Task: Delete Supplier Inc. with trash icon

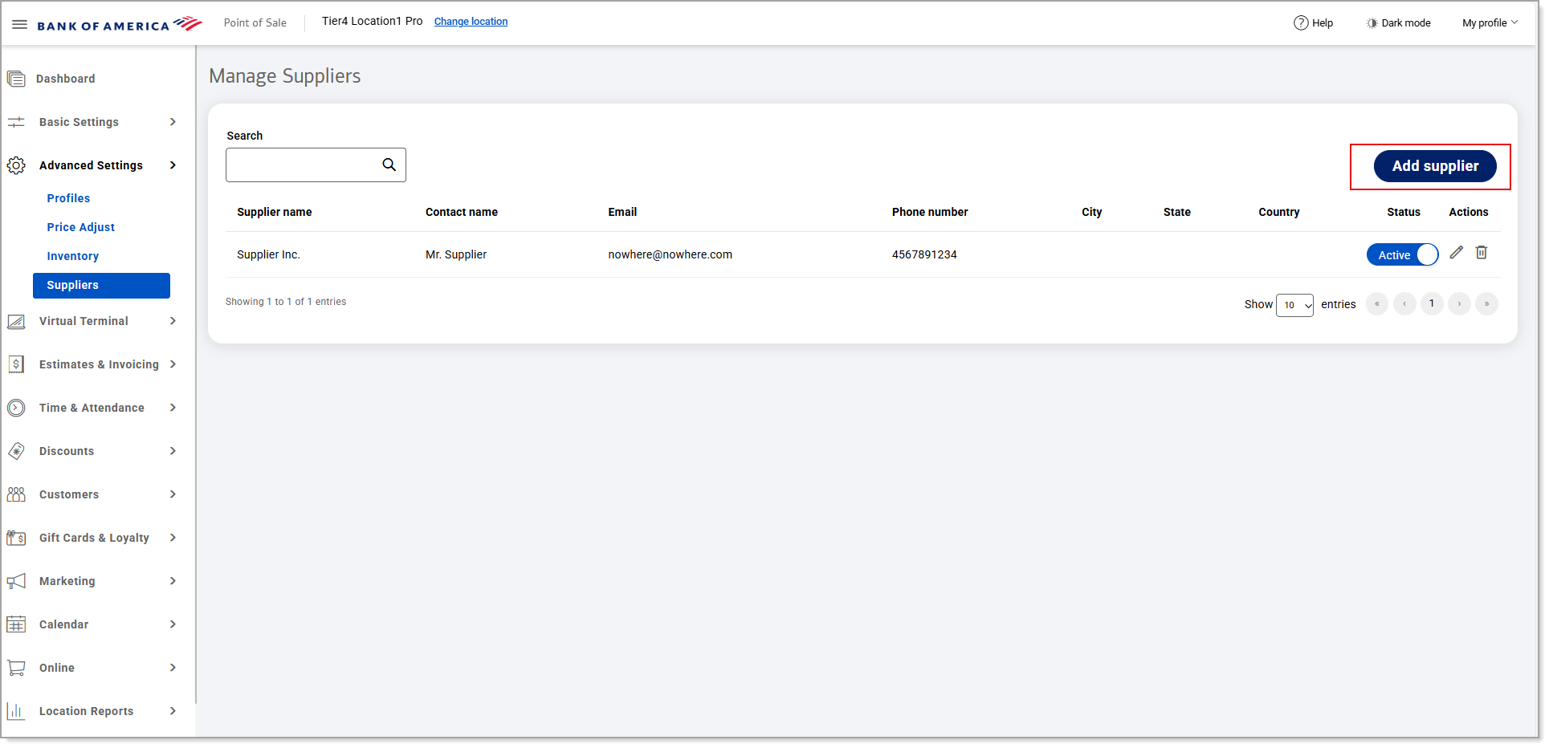Action: pos(1482,253)
